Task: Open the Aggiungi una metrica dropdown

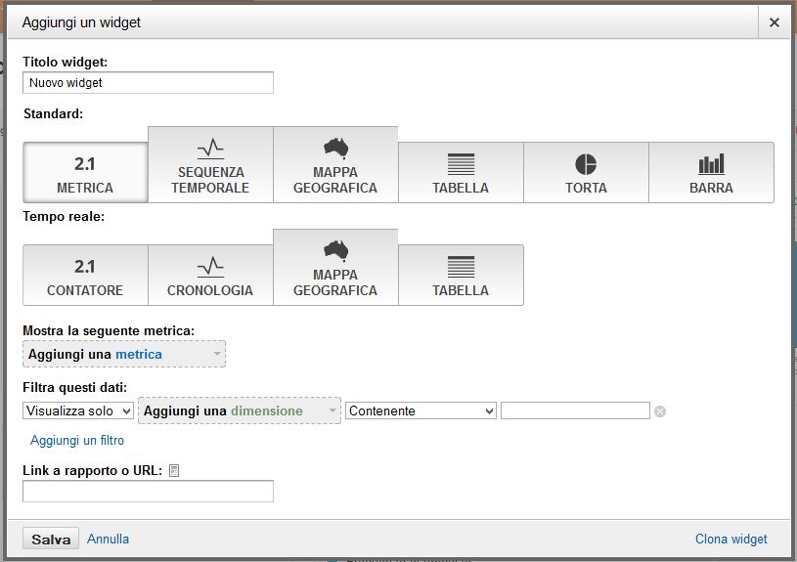Action: click(x=124, y=354)
